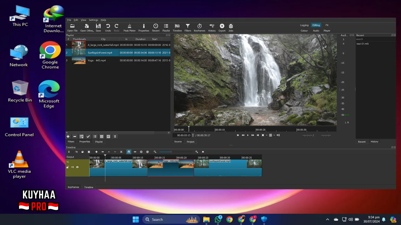Image resolution: width=401 pixels, height=225 pixels.
Task: Zoom in the timeline with magnifier icon
Action: (x=197, y=152)
